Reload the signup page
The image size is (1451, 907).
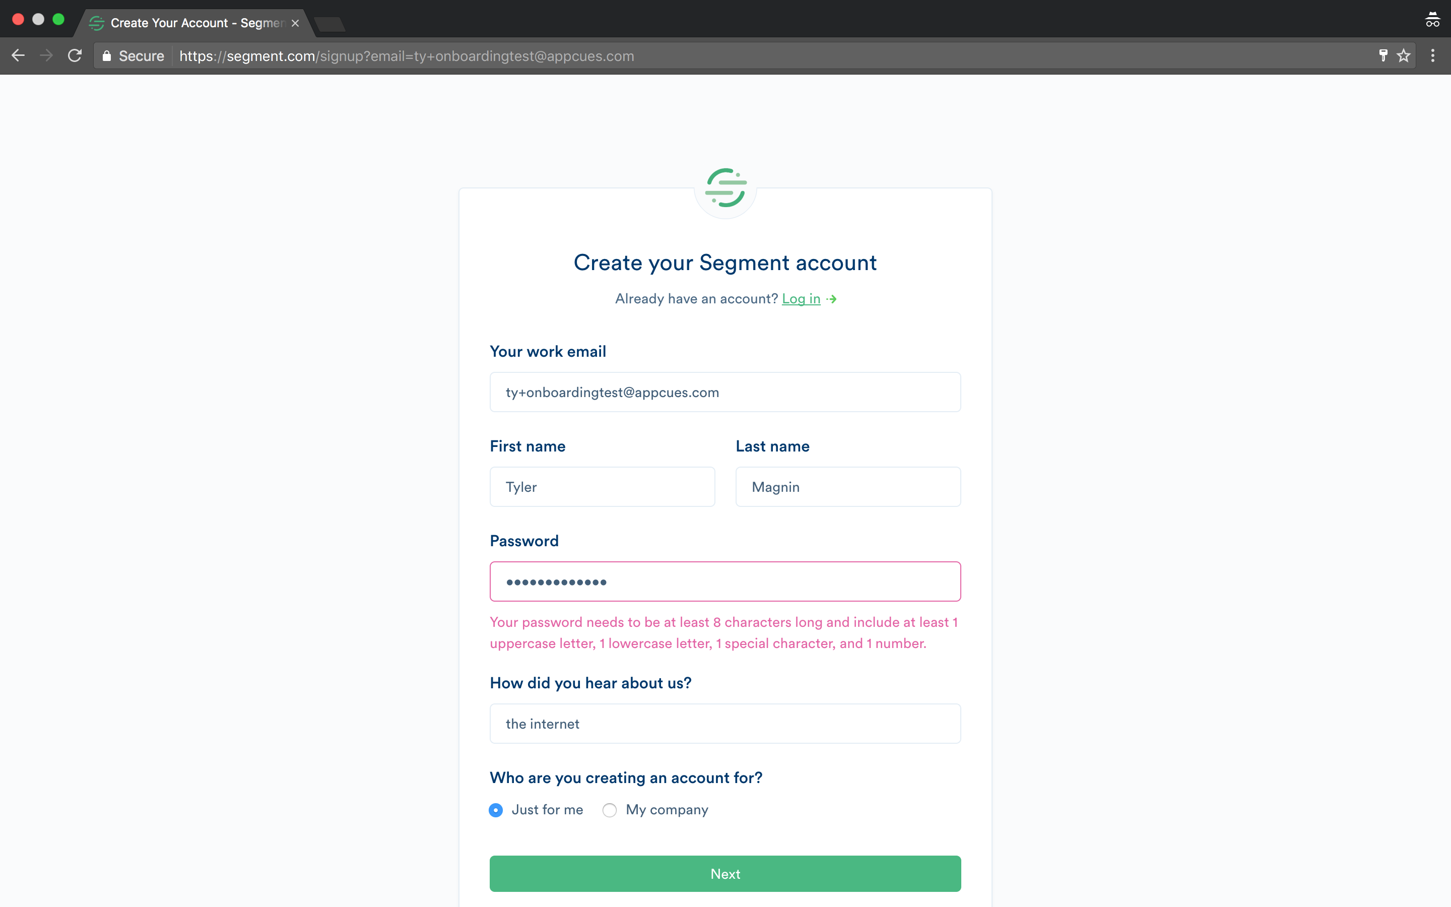75,56
